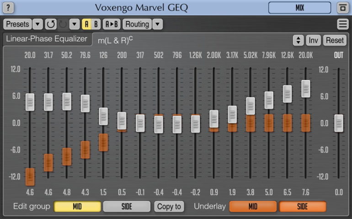The image size is (352, 219).
Task: Toggle the MID underlay button
Action: click(253, 206)
